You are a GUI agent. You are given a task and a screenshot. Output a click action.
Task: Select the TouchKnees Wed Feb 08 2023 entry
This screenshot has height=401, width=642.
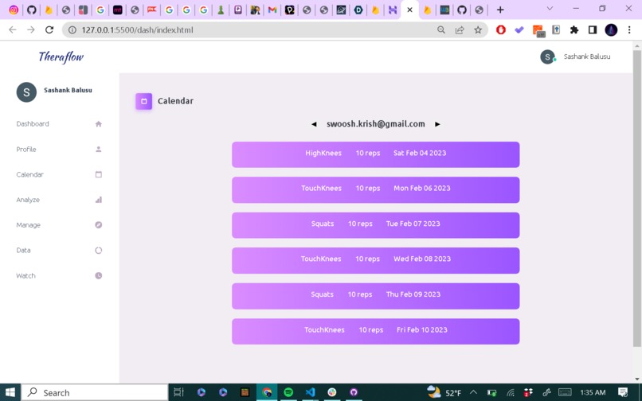tap(375, 261)
